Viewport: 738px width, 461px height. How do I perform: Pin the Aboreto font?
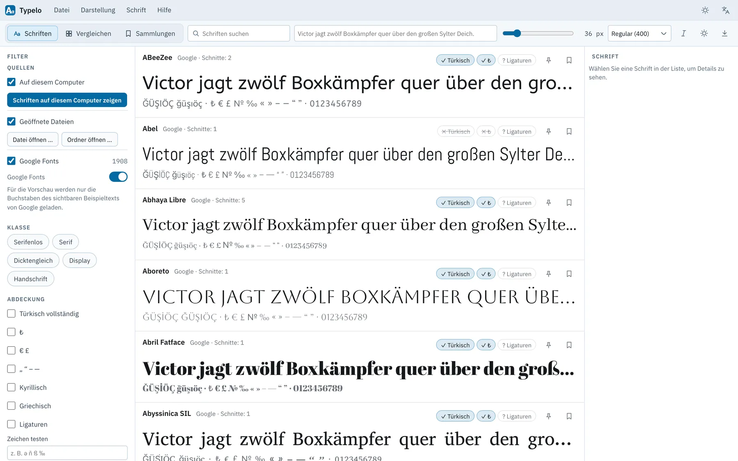549,274
